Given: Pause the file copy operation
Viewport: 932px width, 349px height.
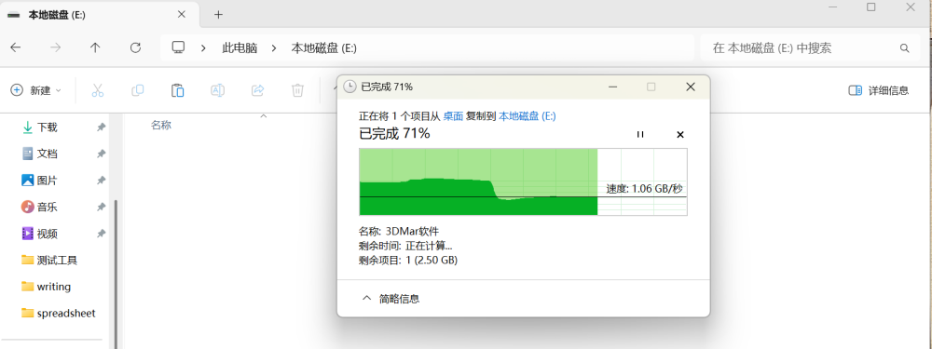Looking at the screenshot, I should tap(640, 134).
